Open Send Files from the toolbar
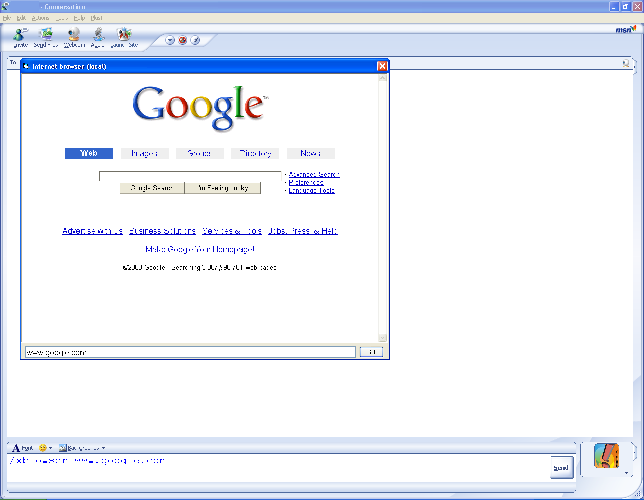Viewport: 644px width, 500px height. pyautogui.click(x=46, y=35)
